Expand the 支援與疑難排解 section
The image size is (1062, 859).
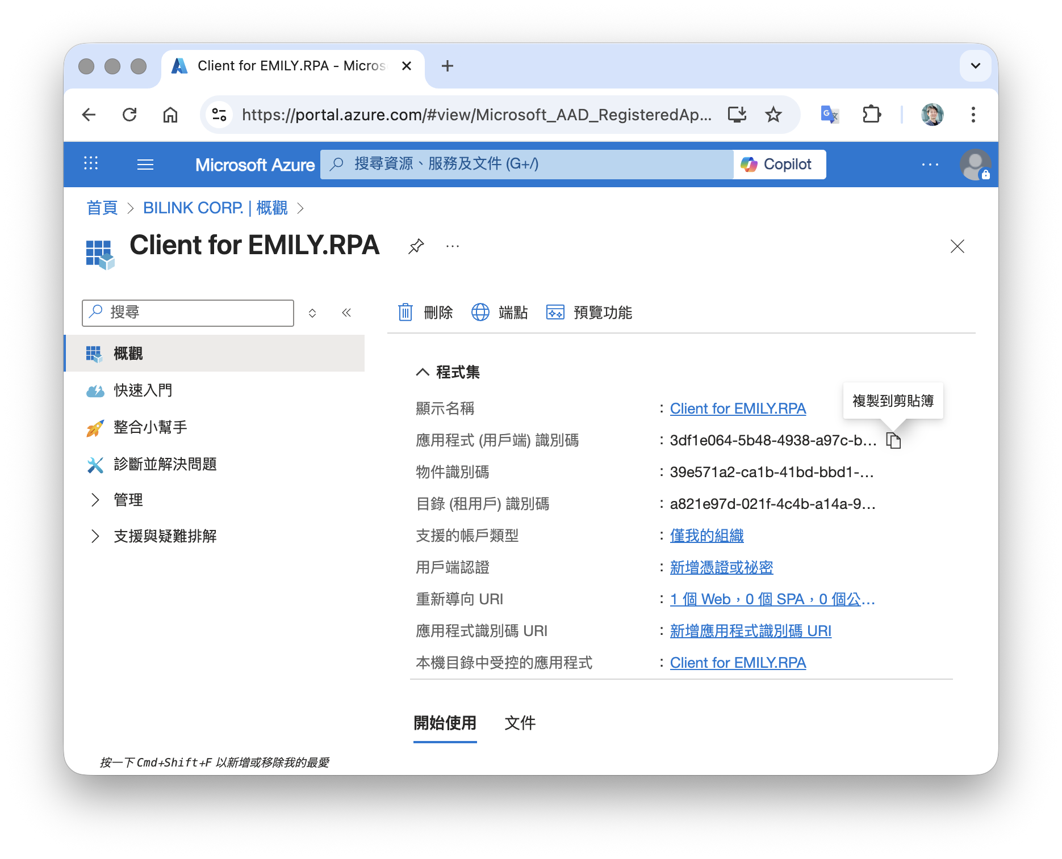(x=95, y=536)
